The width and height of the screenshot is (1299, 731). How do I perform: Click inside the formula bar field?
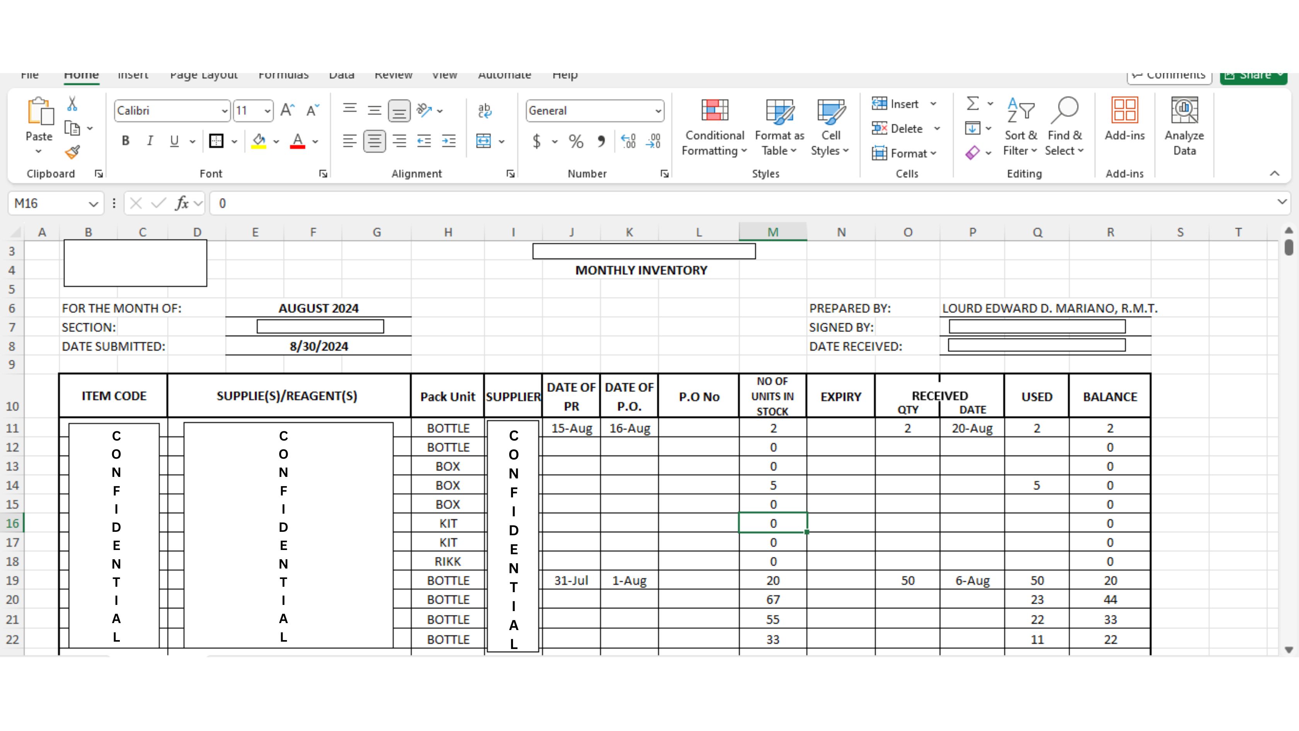pyautogui.click(x=706, y=203)
